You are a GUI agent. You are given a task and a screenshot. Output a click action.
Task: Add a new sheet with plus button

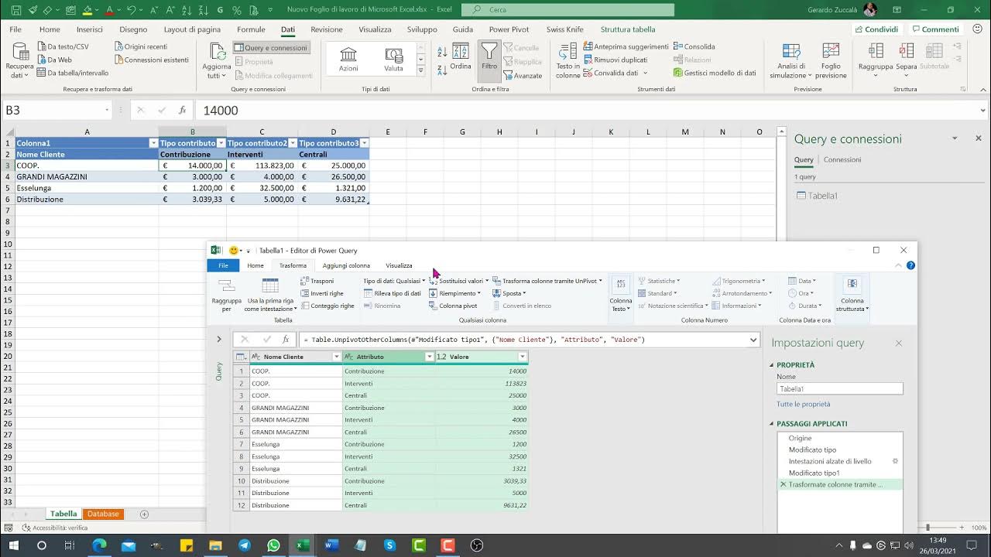coord(144,514)
